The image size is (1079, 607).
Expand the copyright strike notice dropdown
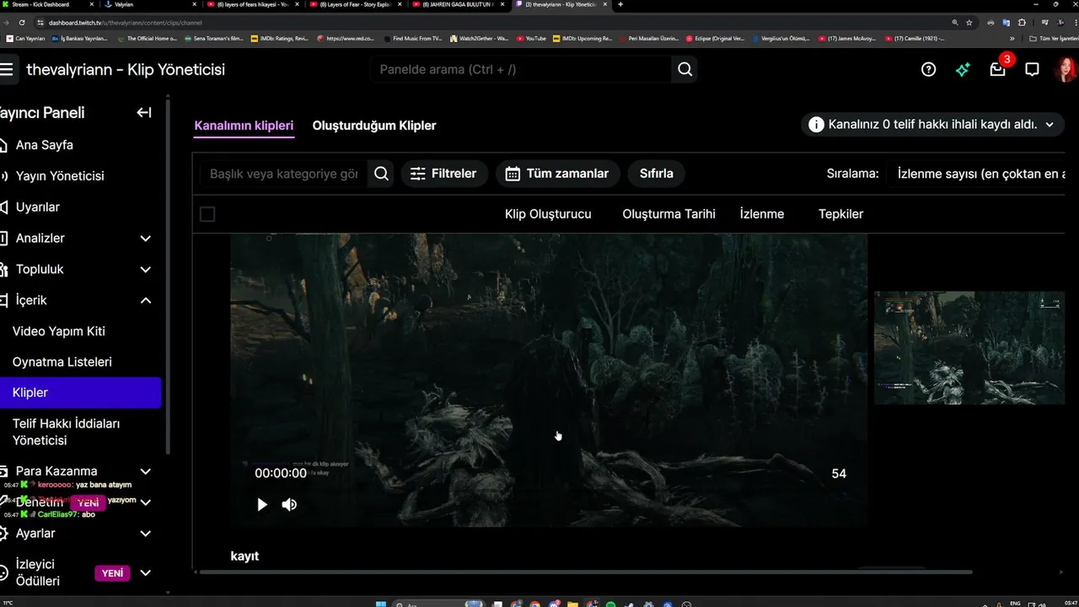(1049, 125)
